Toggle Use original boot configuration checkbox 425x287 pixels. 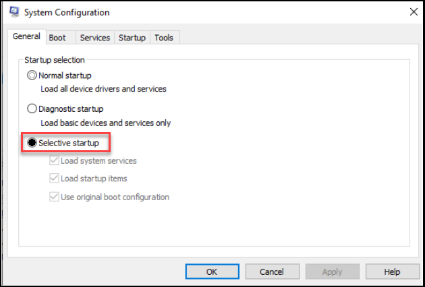(54, 197)
